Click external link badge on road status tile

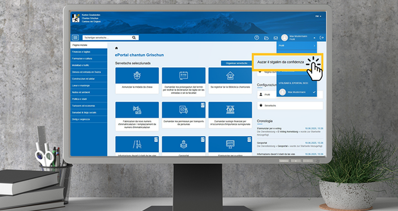click(x=156, y=139)
